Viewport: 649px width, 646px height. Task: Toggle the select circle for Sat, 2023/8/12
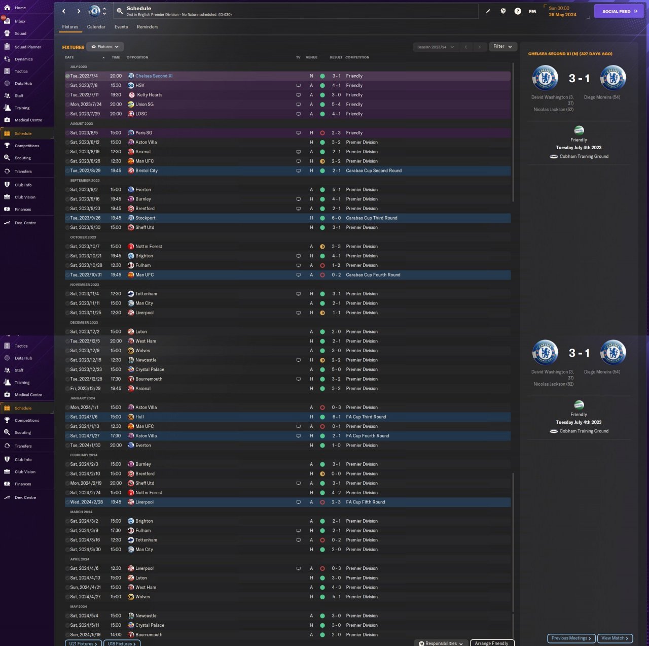tap(67, 142)
